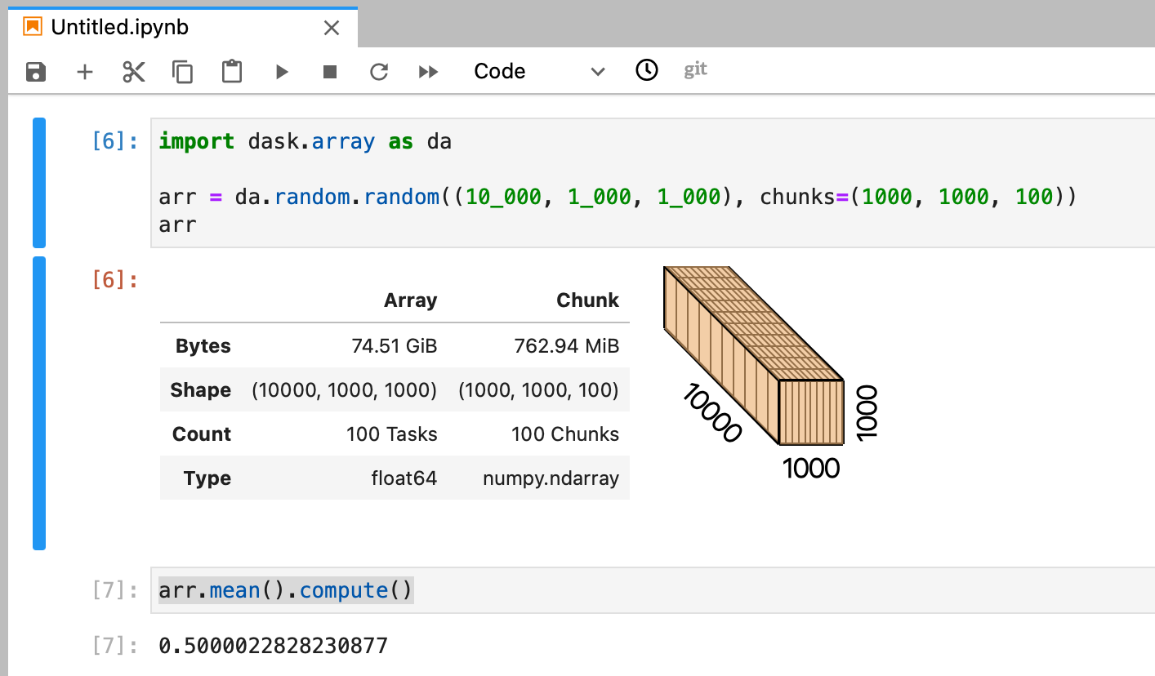Copy the selected cell
Image resolution: width=1155 pixels, height=676 pixels.
(x=182, y=72)
